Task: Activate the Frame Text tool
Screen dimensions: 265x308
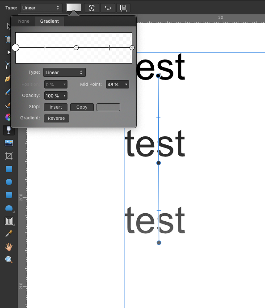Action: tap(9, 221)
